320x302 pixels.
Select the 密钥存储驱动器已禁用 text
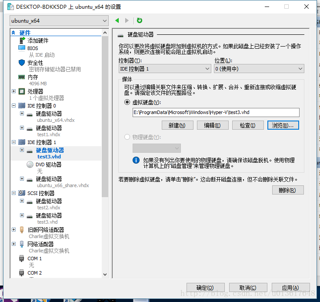pos(55,69)
